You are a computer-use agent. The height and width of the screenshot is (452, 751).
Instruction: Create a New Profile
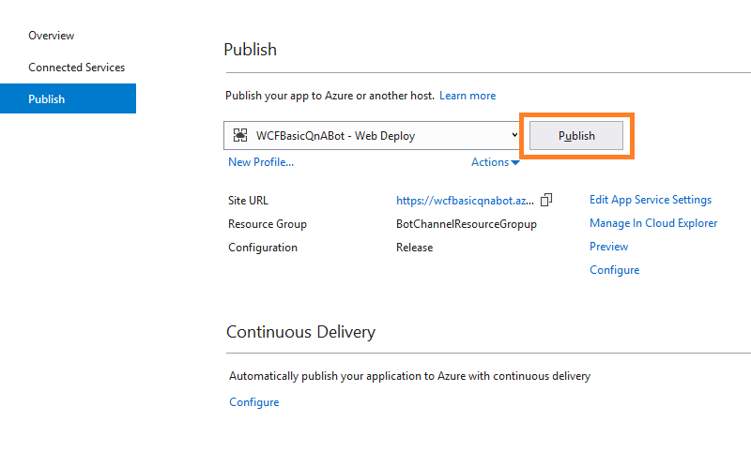[261, 162]
